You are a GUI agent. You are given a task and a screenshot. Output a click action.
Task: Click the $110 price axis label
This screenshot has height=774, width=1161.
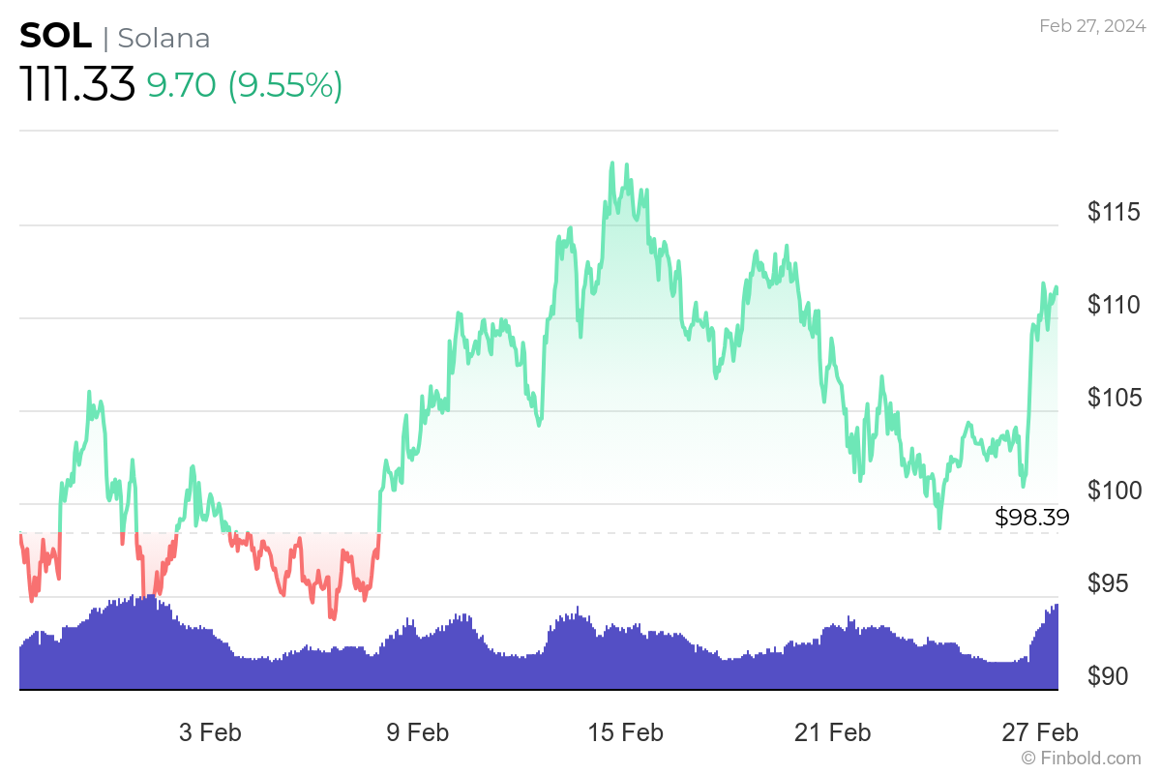point(1114,304)
